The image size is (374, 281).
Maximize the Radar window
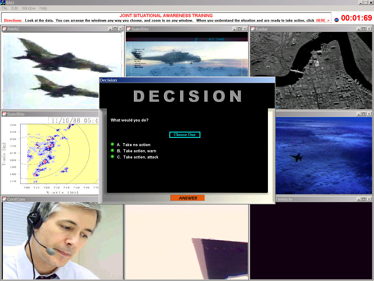[x=364, y=29]
